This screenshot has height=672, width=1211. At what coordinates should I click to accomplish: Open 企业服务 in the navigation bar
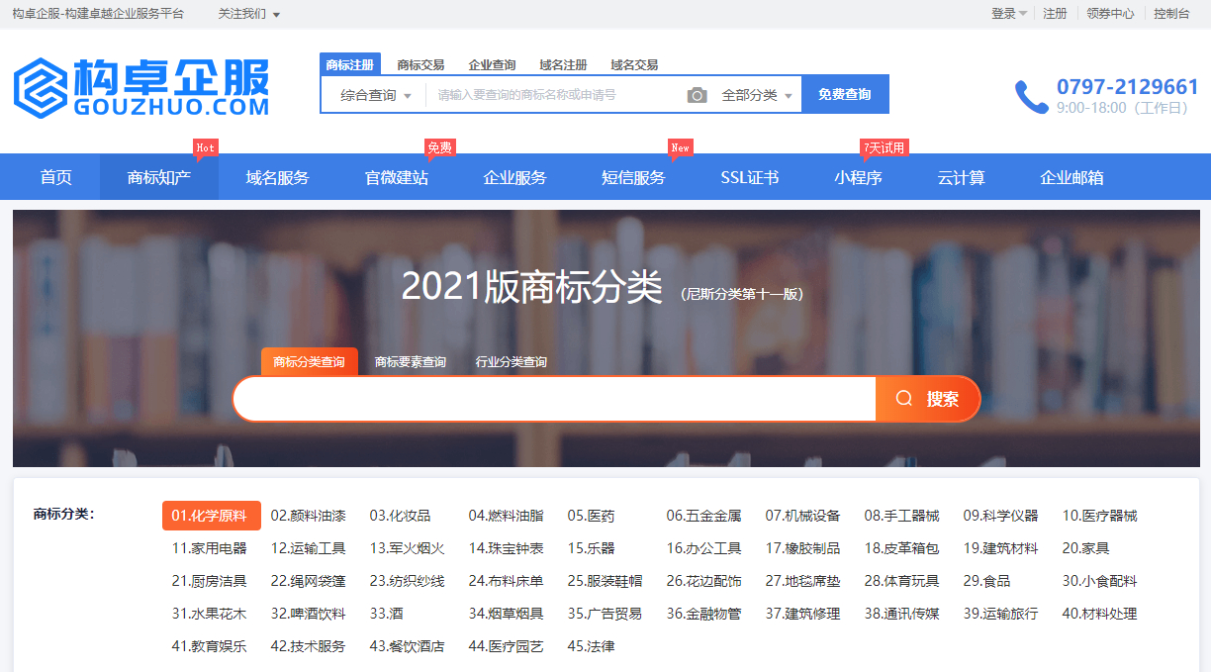click(514, 178)
